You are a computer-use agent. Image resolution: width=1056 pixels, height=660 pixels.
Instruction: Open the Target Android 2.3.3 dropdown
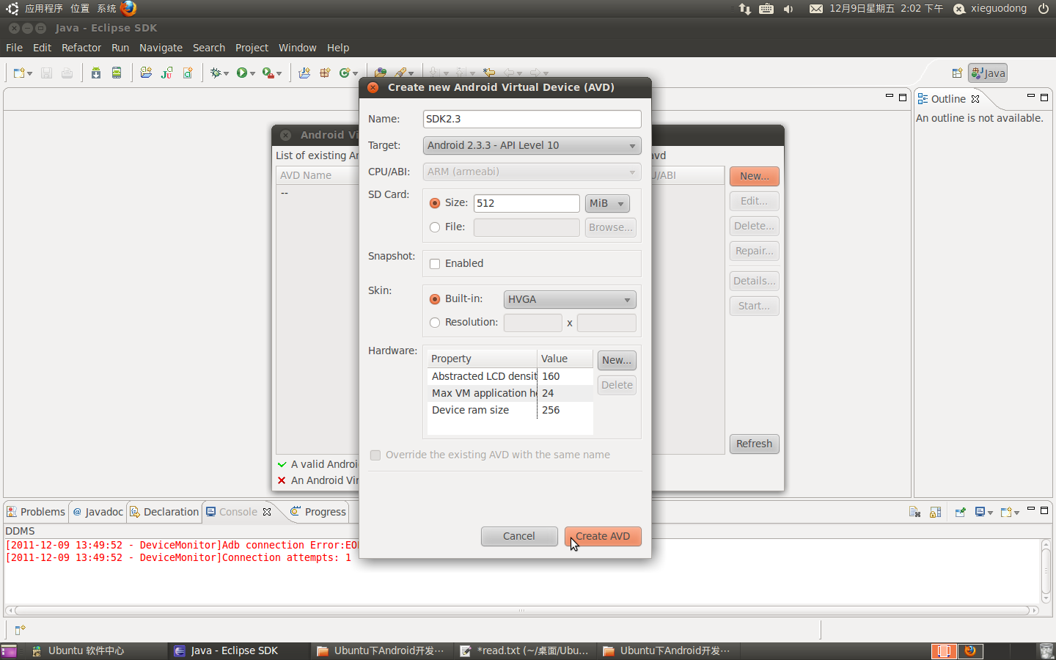(x=532, y=145)
